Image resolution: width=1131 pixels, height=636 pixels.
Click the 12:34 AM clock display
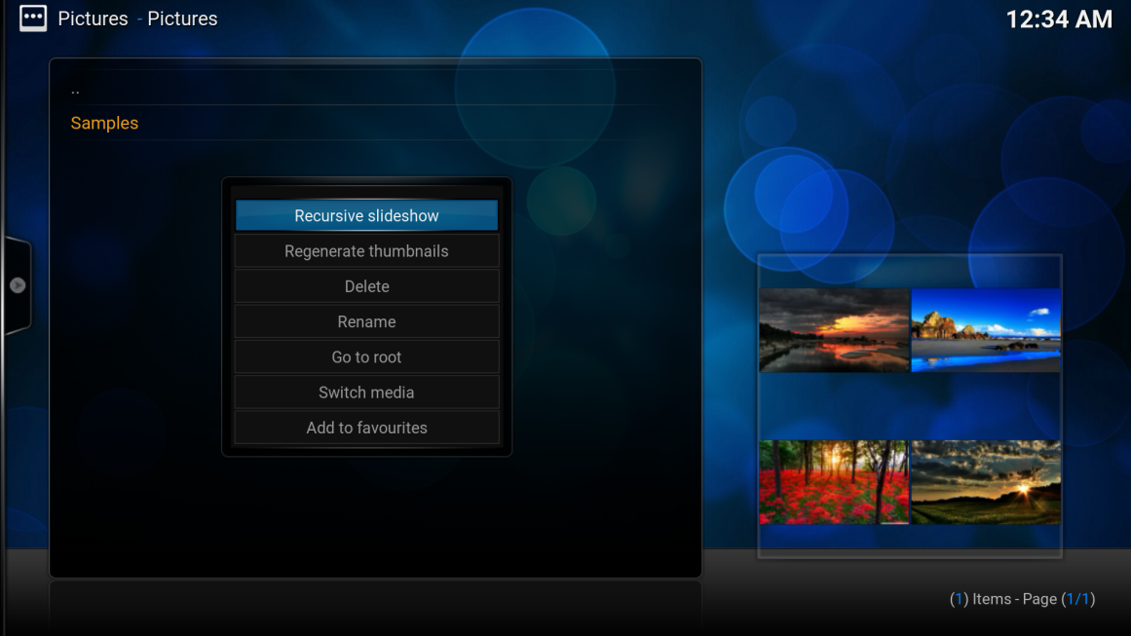point(1059,19)
